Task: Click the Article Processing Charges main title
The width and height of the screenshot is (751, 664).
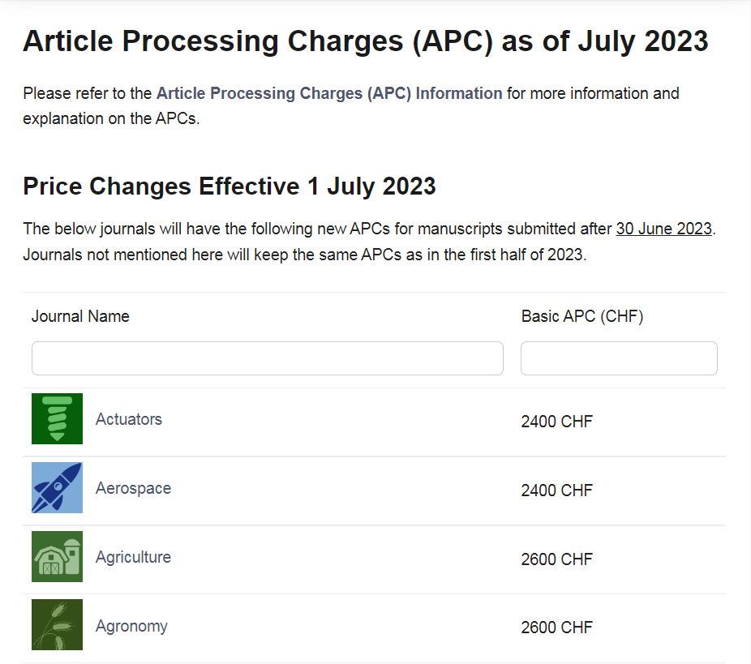Action: 366,41
